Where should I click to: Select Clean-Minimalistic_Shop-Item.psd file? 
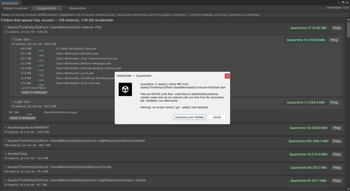click(x=78, y=83)
